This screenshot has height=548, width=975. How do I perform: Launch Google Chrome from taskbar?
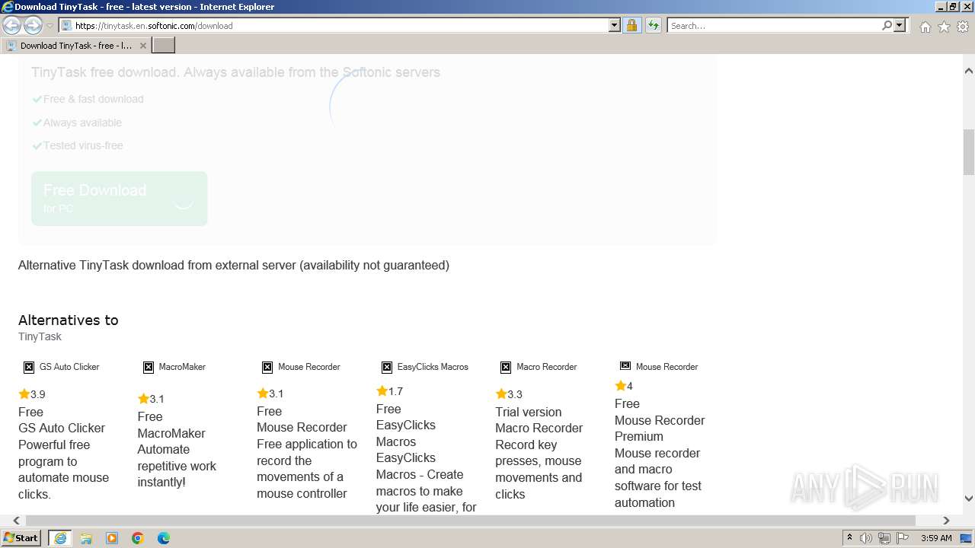[x=138, y=538]
